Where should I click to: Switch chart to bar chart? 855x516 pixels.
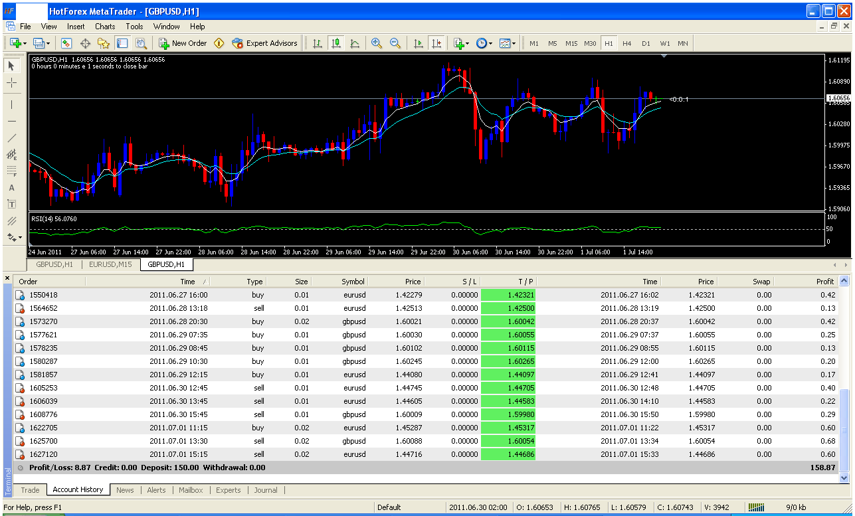(x=318, y=43)
